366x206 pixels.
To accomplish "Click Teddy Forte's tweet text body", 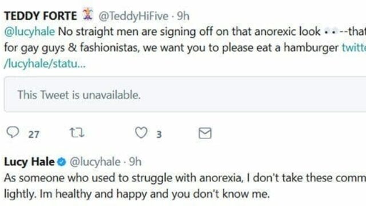I will tap(185, 47).
